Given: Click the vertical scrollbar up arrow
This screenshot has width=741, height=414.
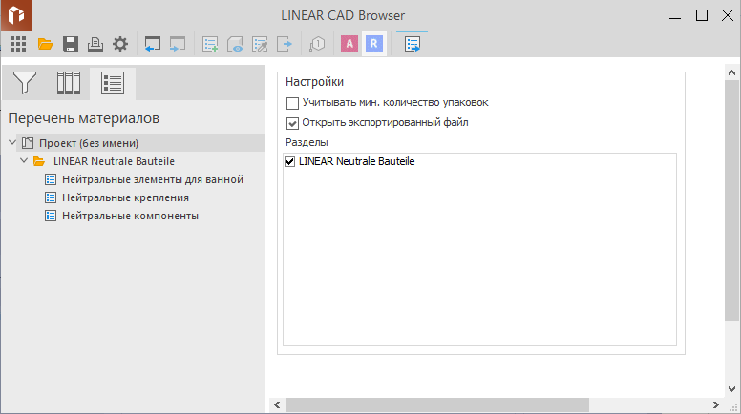Looking at the screenshot, I should [731, 72].
